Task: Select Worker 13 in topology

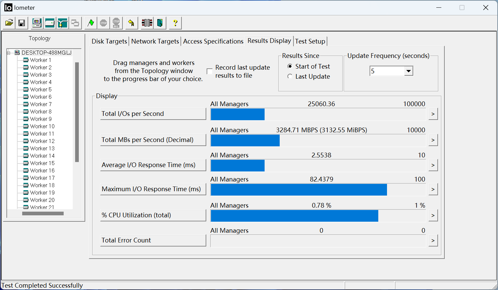Action: pyautogui.click(x=42, y=148)
